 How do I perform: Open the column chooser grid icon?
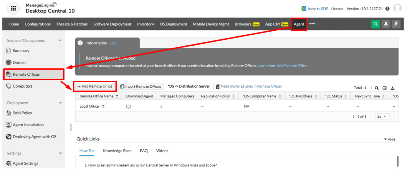pyautogui.click(x=384, y=88)
